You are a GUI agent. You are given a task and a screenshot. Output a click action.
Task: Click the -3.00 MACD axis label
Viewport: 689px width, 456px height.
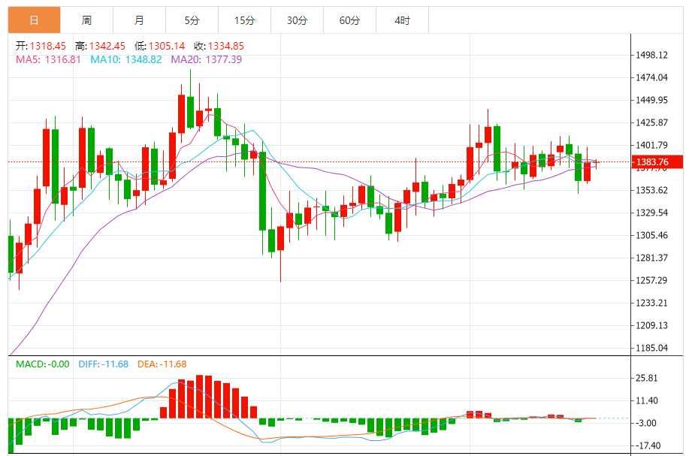coord(646,424)
